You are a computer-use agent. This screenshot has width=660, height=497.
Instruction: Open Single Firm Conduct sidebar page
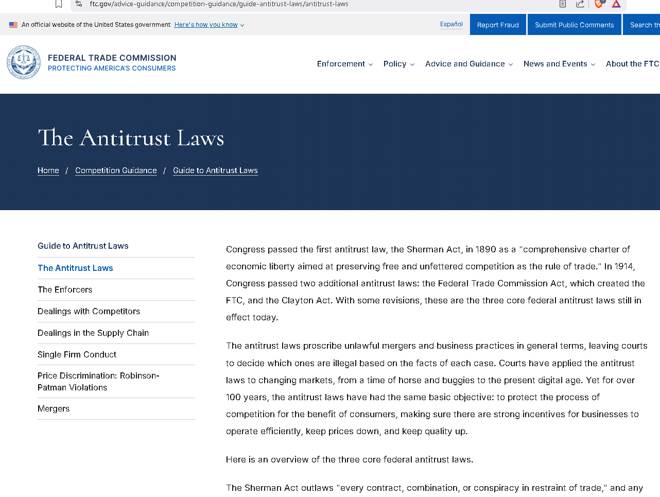77,354
